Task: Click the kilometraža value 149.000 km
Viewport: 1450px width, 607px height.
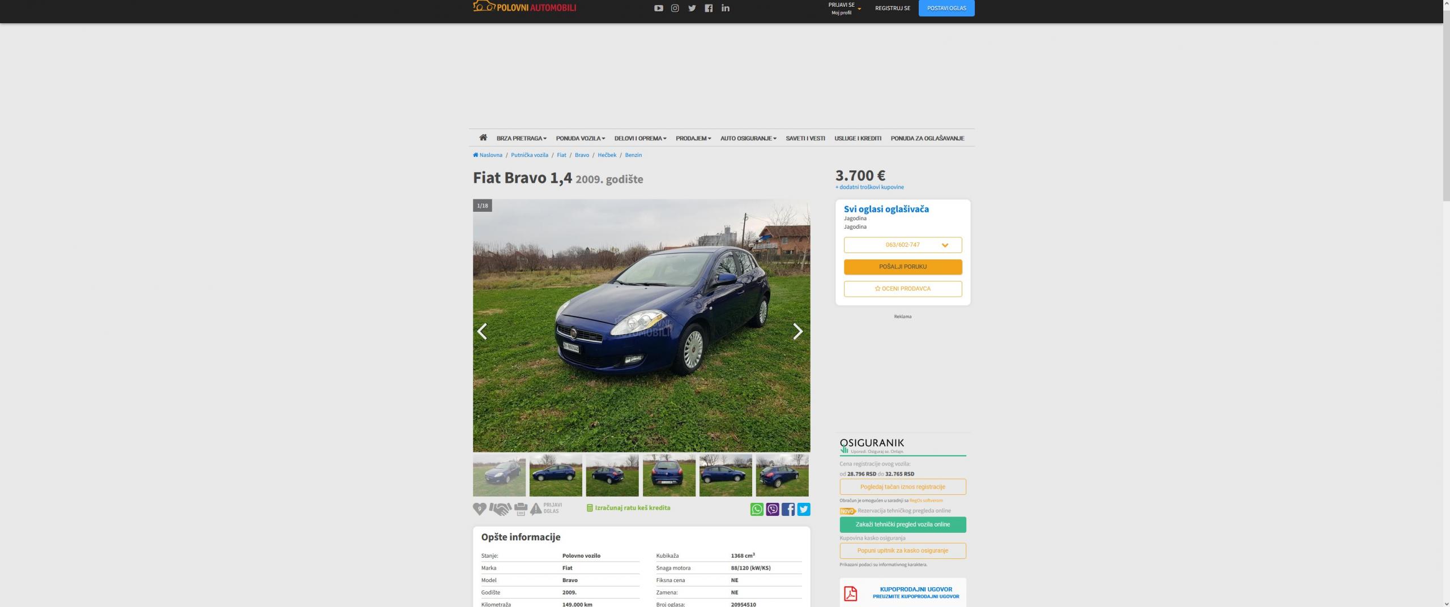Action: click(x=577, y=604)
